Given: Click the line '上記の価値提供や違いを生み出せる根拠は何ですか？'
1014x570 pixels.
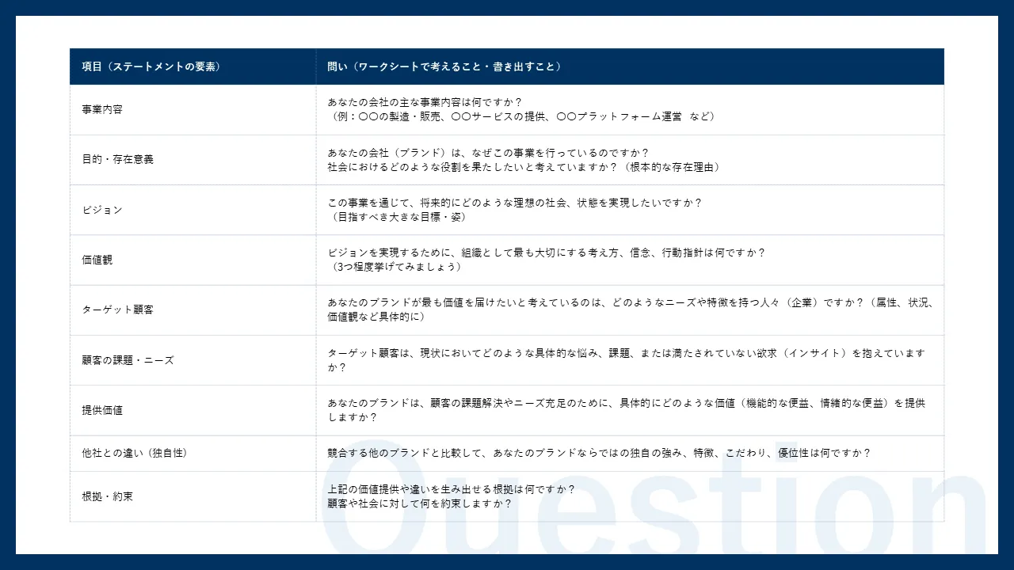Looking at the screenshot, I should coord(451,489).
